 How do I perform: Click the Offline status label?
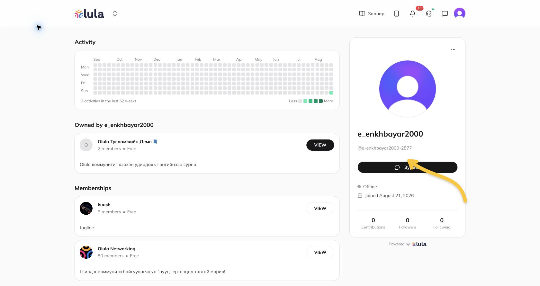370,187
